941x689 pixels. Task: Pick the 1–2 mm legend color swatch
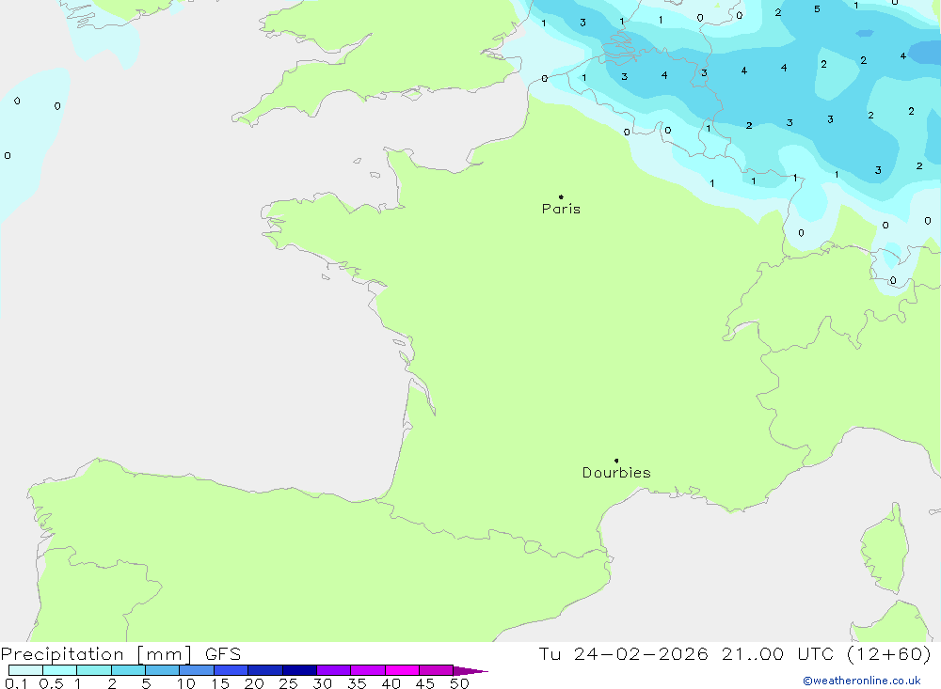click(x=94, y=670)
